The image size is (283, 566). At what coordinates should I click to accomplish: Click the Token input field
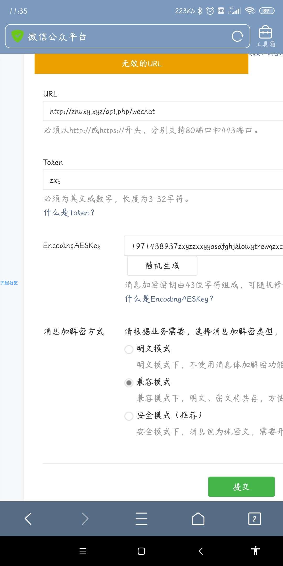tap(163, 180)
